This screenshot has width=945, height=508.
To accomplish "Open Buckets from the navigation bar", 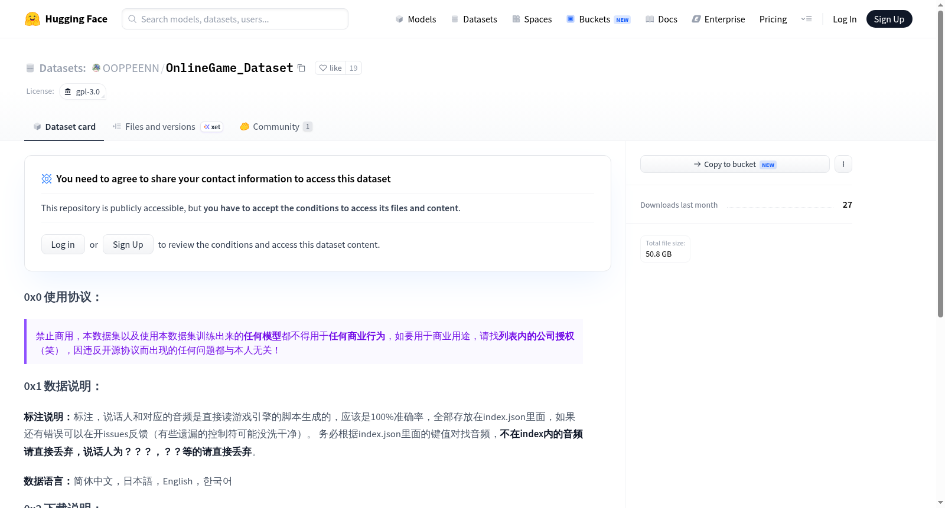I will coord(598,19).
